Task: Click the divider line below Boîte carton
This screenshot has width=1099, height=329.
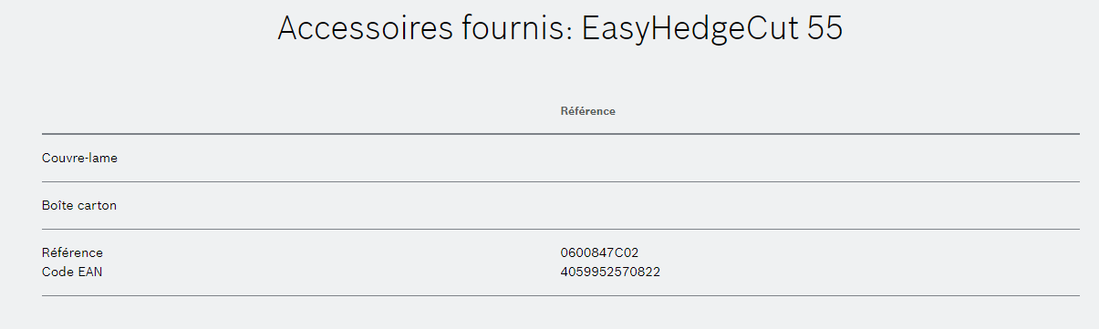Action: (x=560, y=230)
